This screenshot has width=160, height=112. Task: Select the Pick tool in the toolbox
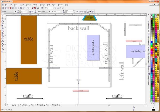(x=2, y=16)
